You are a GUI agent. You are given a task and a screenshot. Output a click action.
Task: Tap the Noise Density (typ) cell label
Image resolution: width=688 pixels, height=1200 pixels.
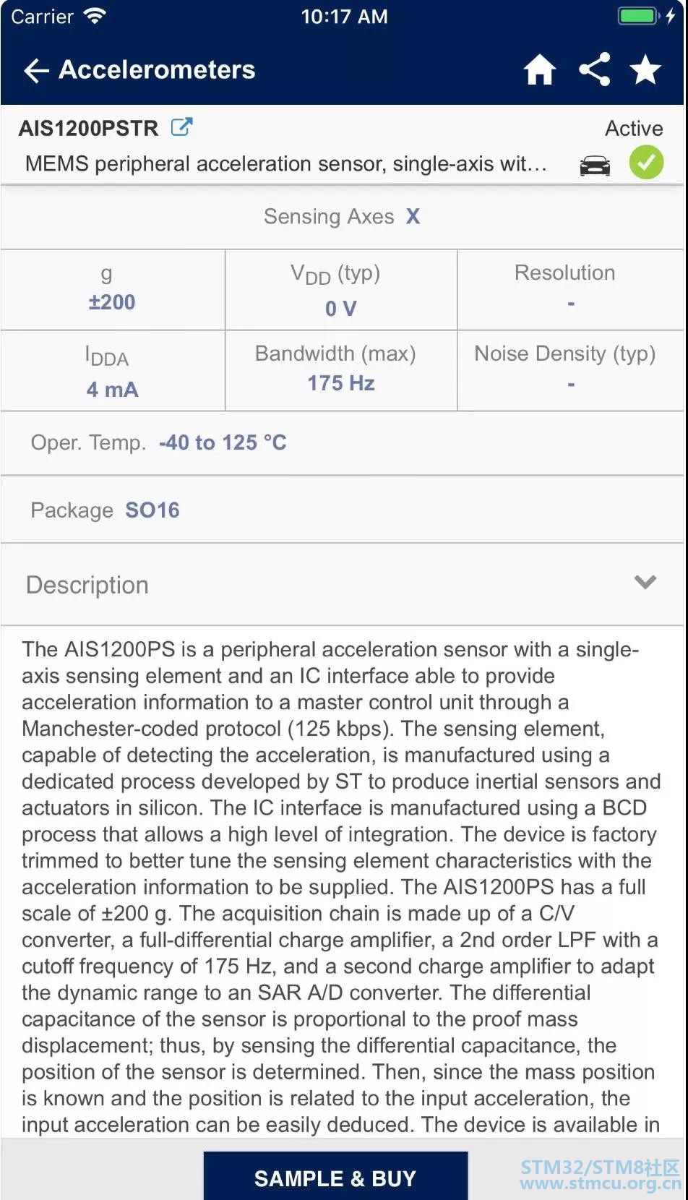564,353
